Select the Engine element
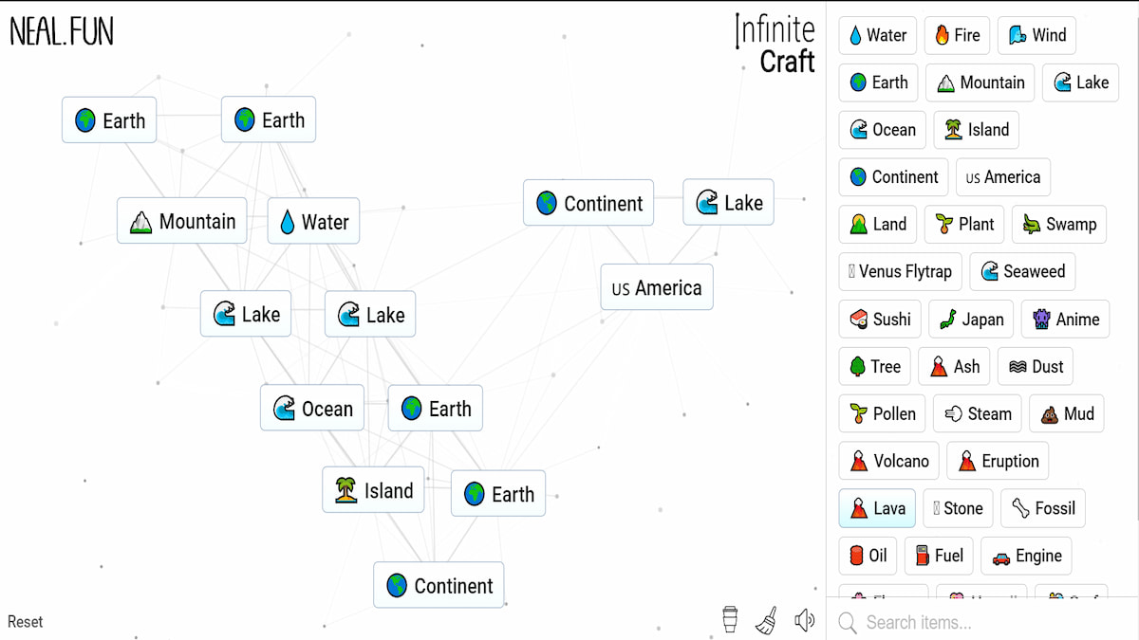The image size is (1139, 640). point(1026,556)
